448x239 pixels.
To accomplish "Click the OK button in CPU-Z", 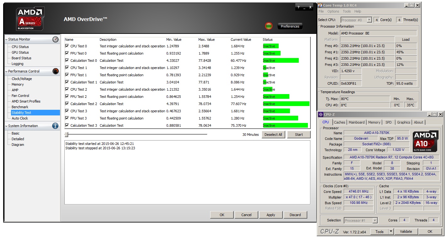I will click(x=430, y=231).
